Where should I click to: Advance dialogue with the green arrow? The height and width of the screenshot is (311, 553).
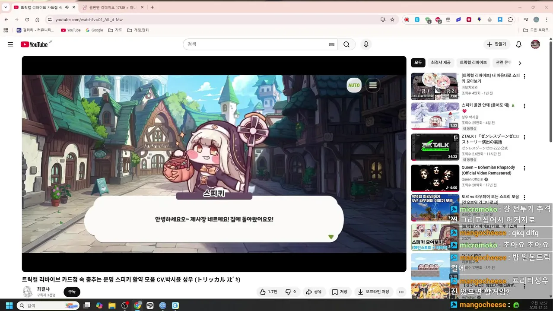point(331,237)
